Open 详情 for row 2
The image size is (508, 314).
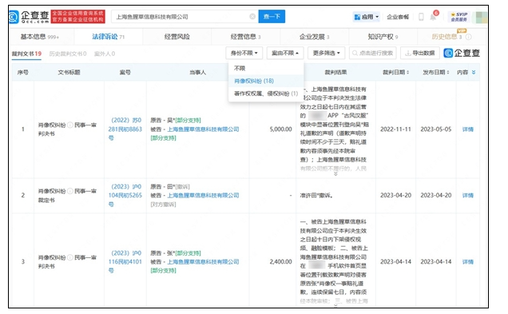(468, 196)
